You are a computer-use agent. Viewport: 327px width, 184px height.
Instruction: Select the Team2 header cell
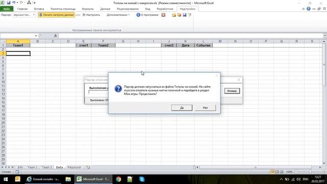coord(103,45)
